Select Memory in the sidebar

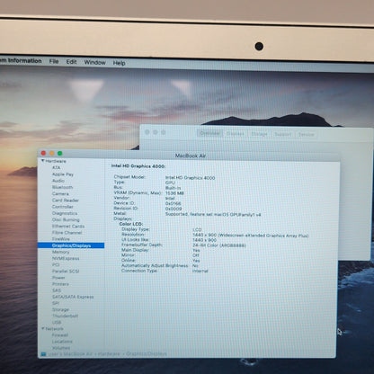point(60,252)
